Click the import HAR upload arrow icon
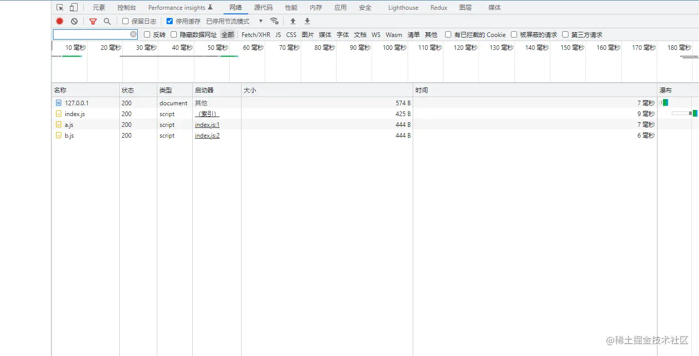Image resolution: width=699 pixels, height=356 pixels. point(293,21)
